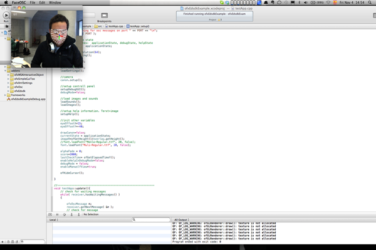376x250 pixels.
Task: Click the chat bubble menu bar icon
Action: [x=279, y=3]
